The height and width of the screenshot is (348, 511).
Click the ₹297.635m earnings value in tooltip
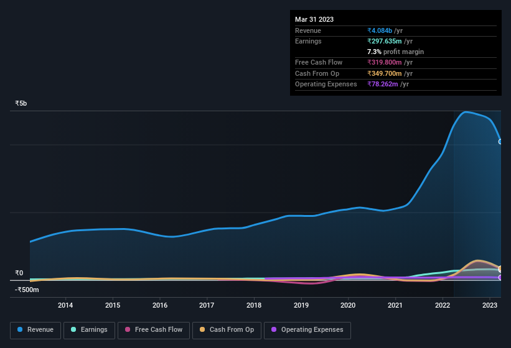(385, 41)
